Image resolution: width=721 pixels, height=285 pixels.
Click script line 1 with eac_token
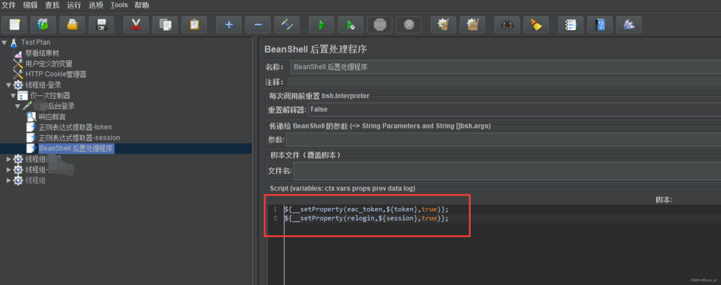[x=366, y=209]
